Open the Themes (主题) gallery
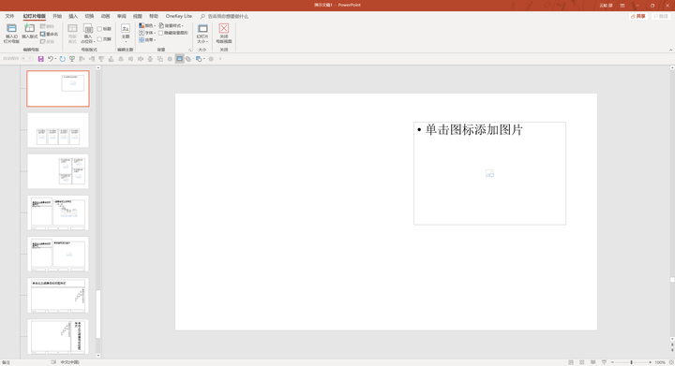The width and height of the screenshot is (675, 366). pos(126,34)
